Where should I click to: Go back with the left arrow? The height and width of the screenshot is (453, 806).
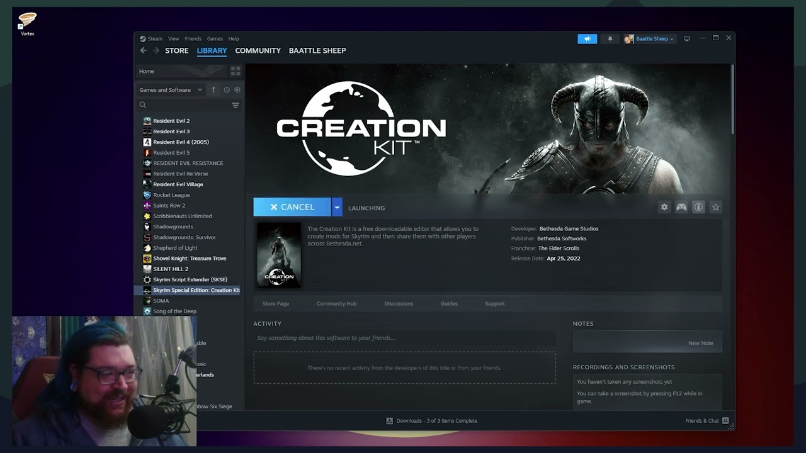[x=143, y=50]
